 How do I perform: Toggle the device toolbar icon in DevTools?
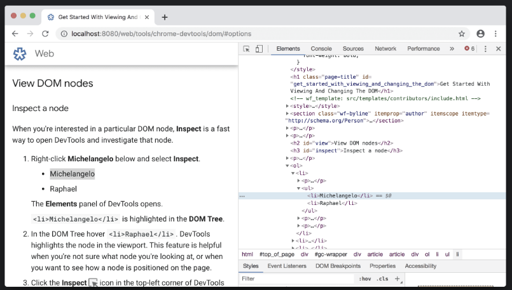click(x=259, y=49)
